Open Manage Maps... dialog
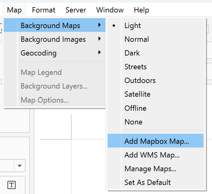Screen dimensions: 212x194 156,168
